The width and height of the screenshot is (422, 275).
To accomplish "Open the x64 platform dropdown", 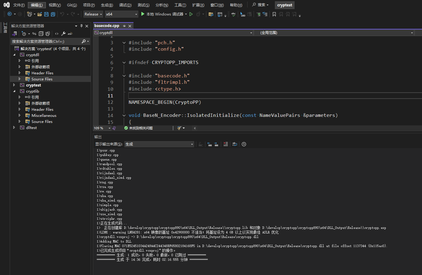I will click(x=121, y=14).
